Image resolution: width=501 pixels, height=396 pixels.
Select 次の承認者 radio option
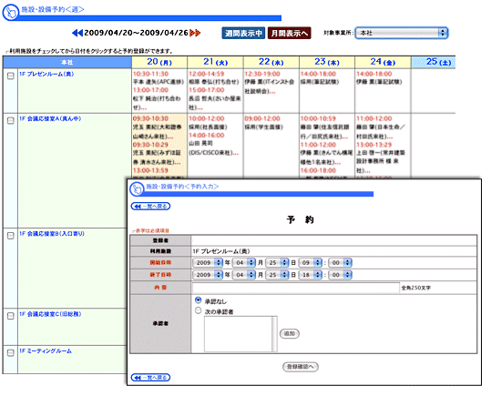click(198, 310)
